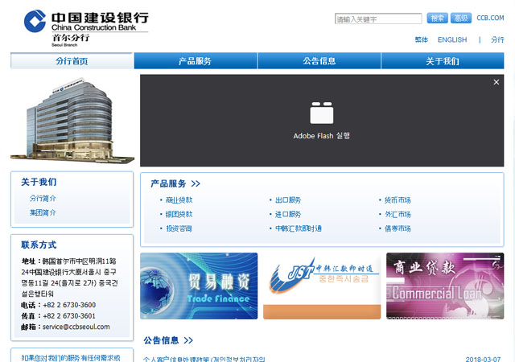The height and width of the screenshot is (362, 515).
Task: Click the China Construction Bank logo
Action: tap(85, 22)
